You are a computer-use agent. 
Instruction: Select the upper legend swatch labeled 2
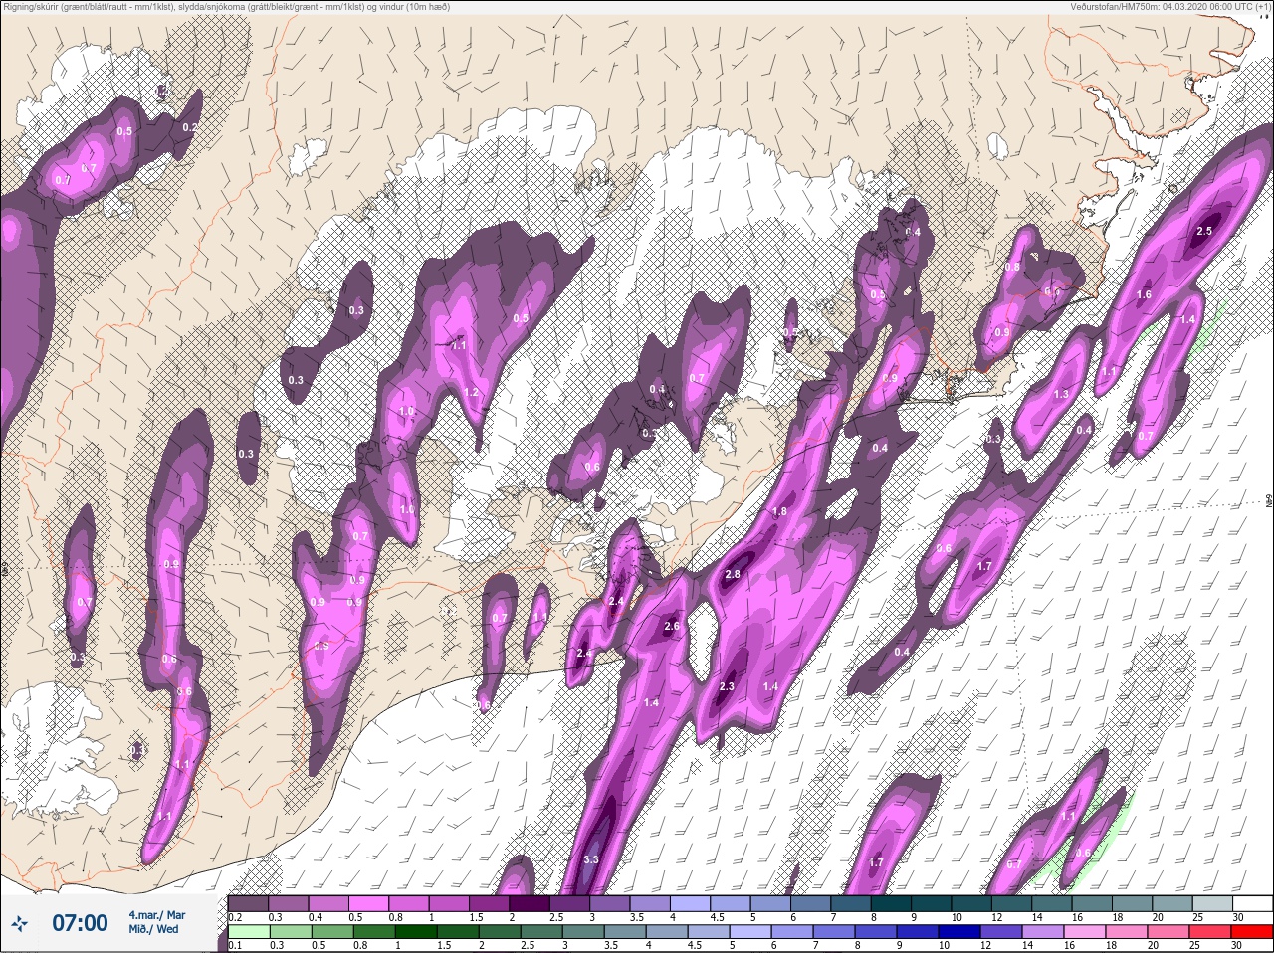(x=531, y=903)
